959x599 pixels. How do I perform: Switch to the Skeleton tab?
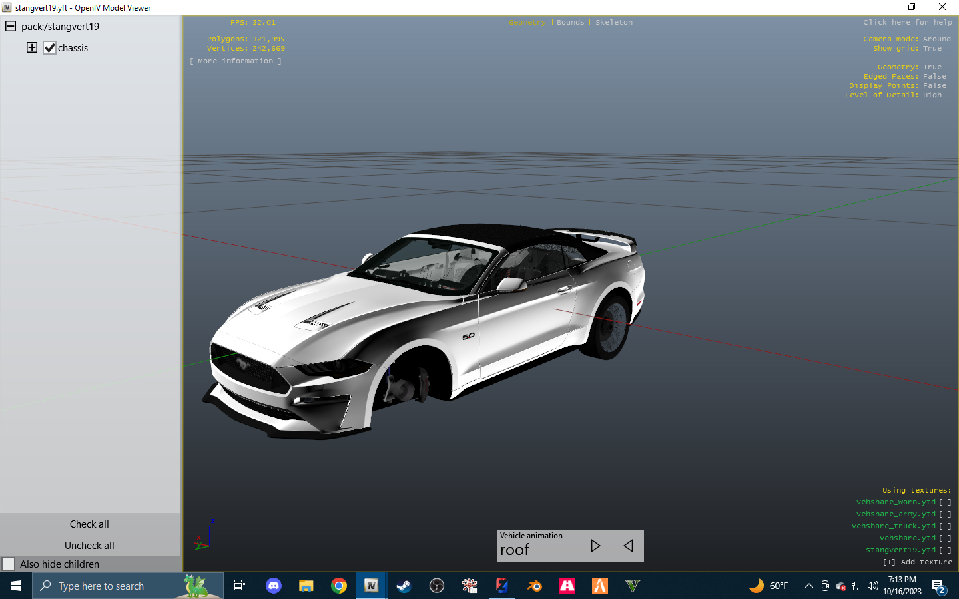[x=613, y=22]
